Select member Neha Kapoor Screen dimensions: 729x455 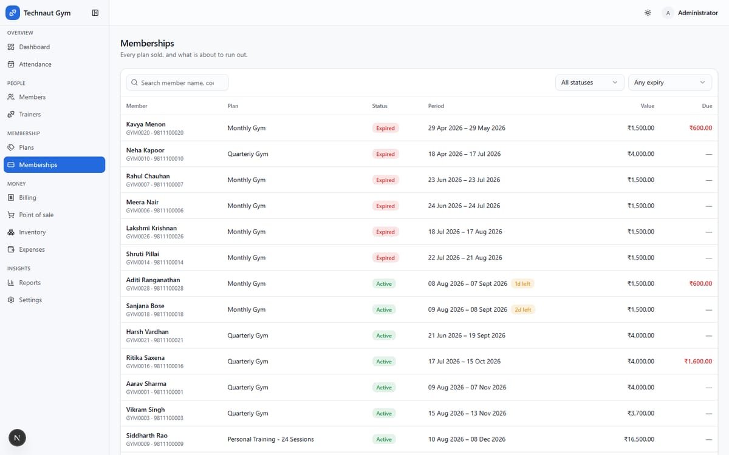point(145,150)
